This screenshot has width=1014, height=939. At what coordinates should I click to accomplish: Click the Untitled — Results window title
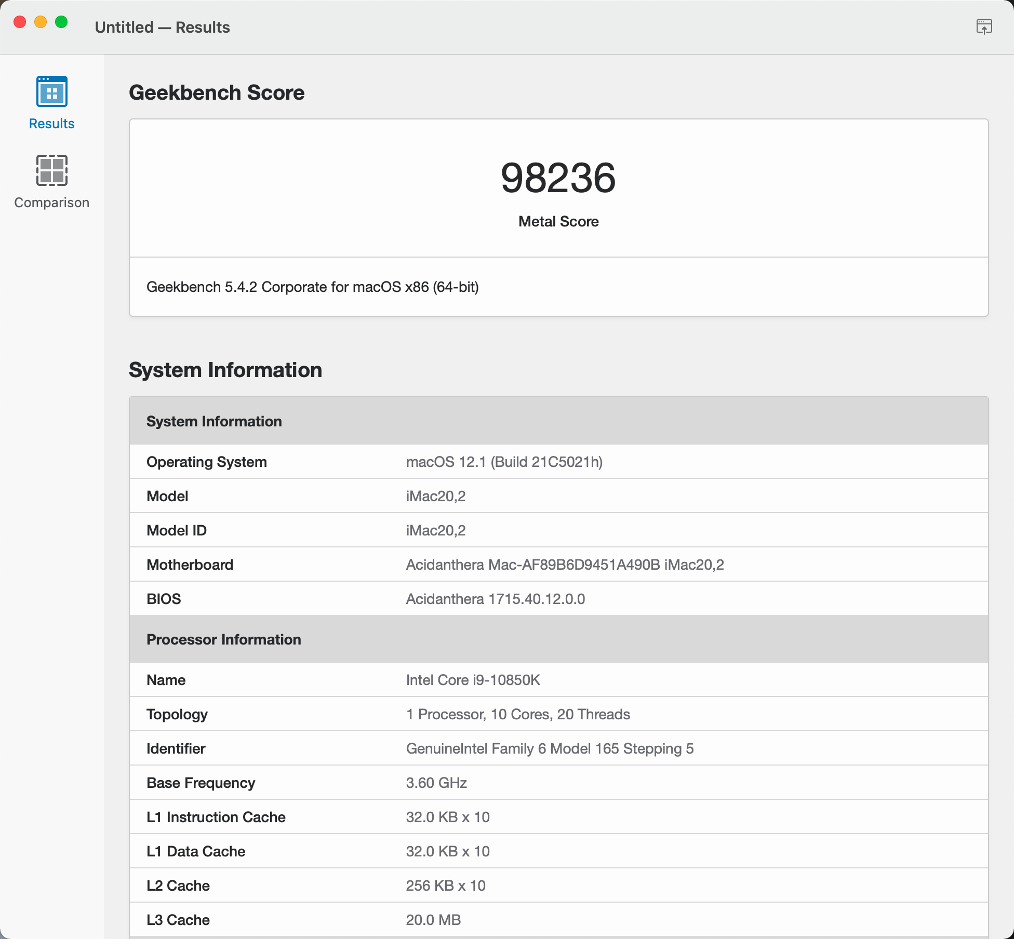162,27
